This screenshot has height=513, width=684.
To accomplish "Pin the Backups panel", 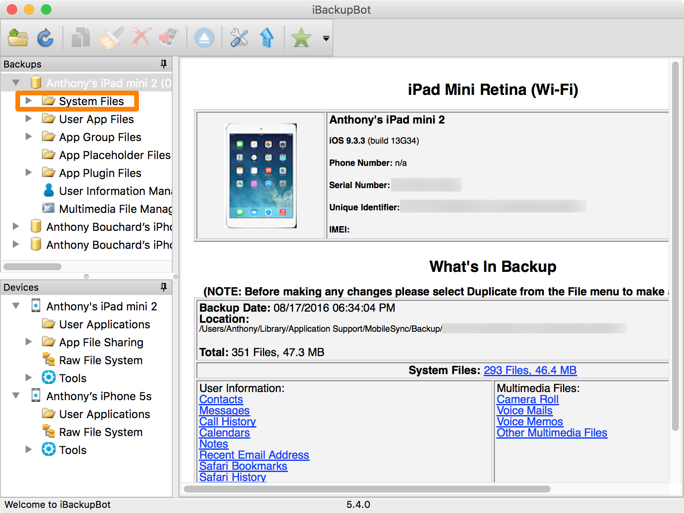I will coord(163,64).
